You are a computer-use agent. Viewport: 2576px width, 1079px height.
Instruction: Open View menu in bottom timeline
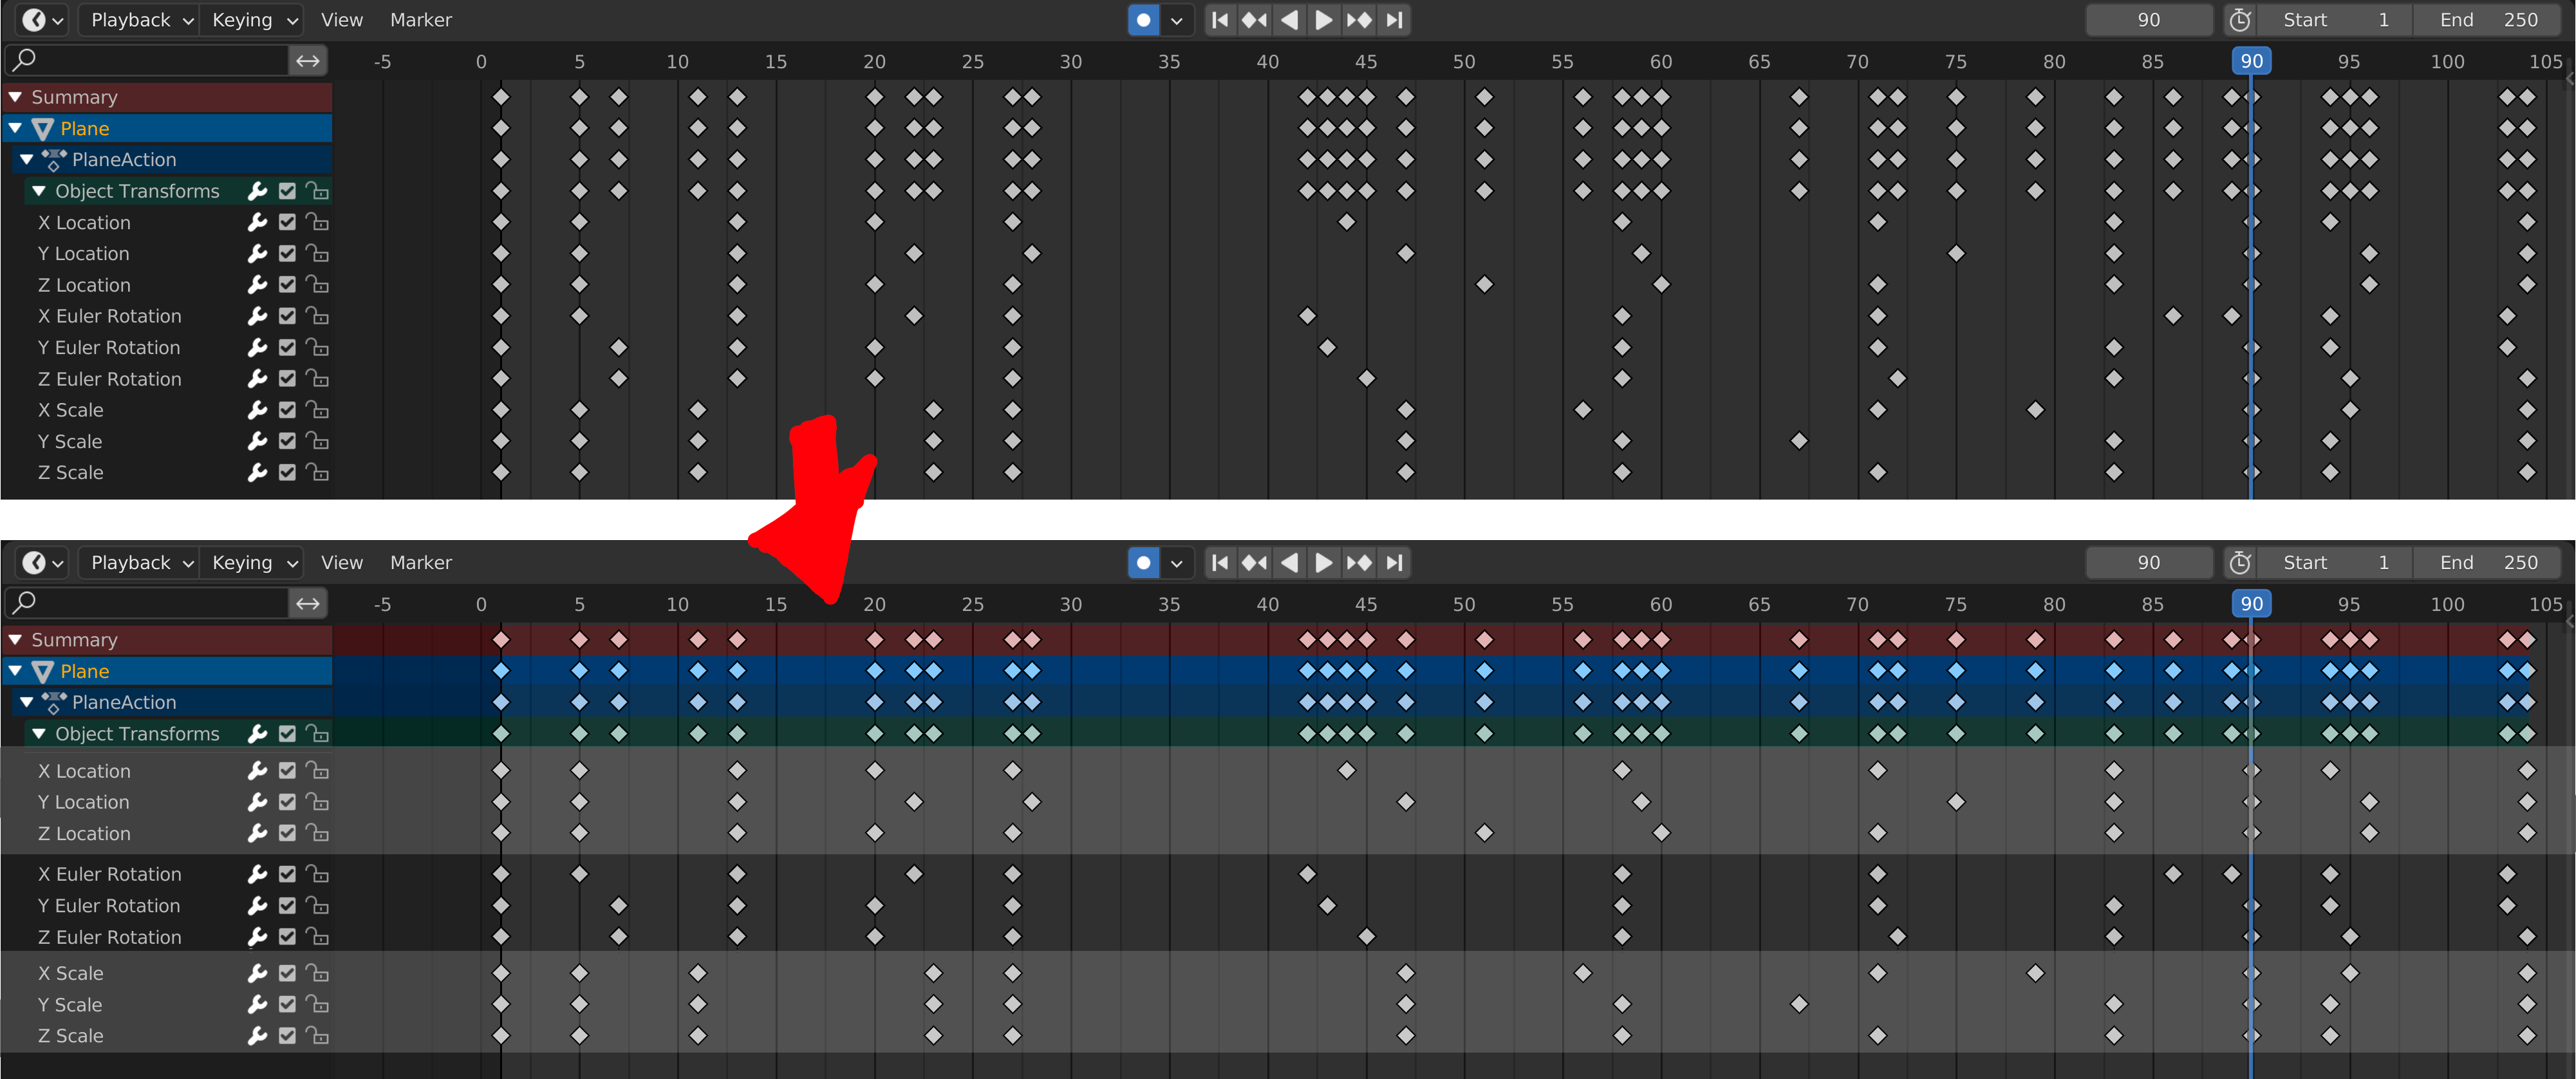(x=341, y=563)
